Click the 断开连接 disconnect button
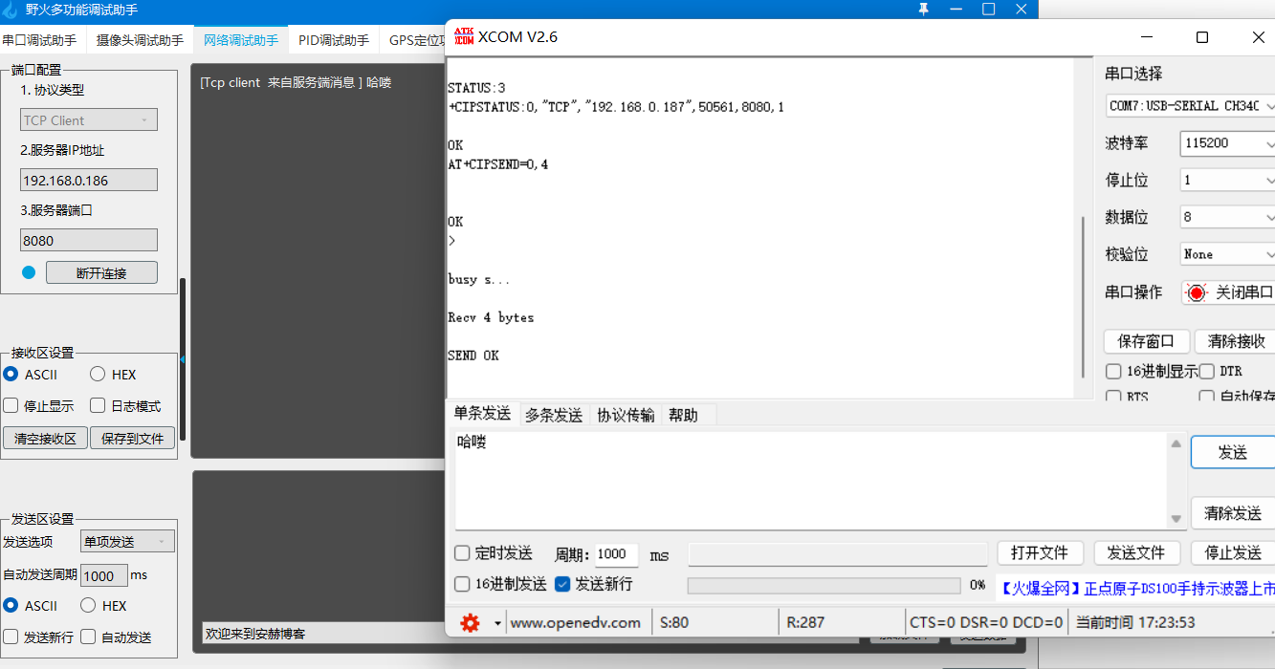The image size is (1275, 669). click(101, 271)
